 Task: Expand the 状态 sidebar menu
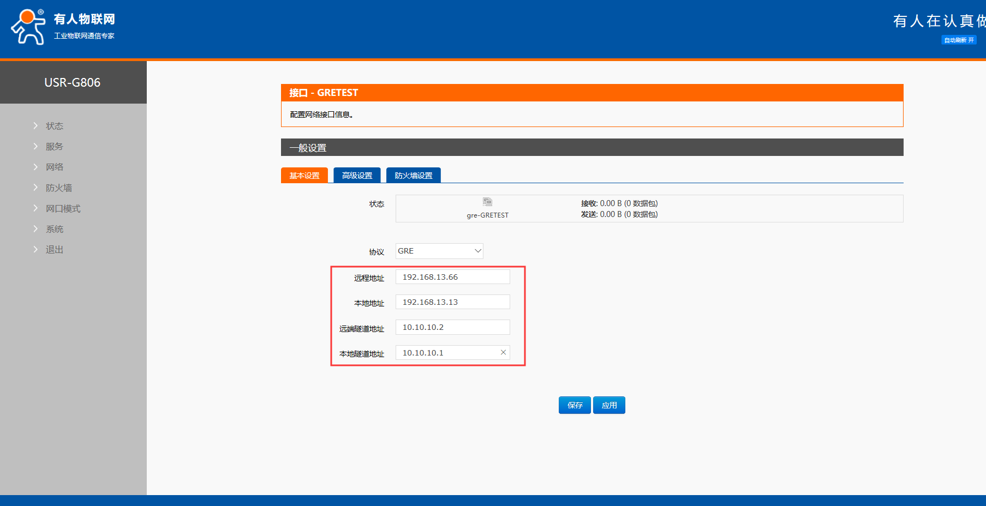[54, 126]
